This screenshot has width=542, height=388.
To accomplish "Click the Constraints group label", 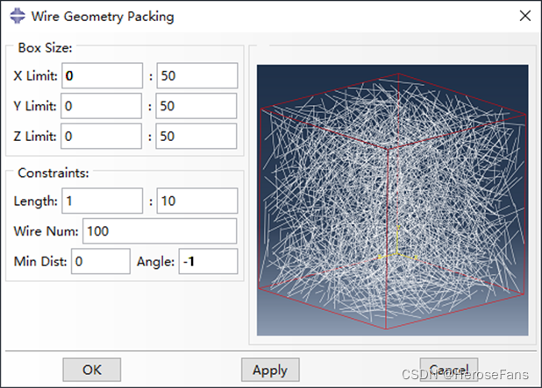I will pos(51,173).
